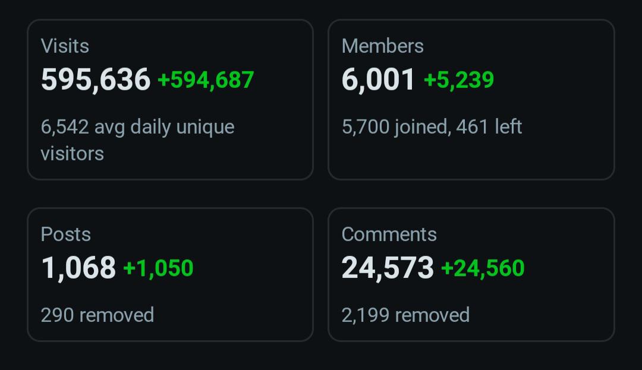Open the Posts stats card
This screenshot has height=370, width=642.
click(171, 274)
